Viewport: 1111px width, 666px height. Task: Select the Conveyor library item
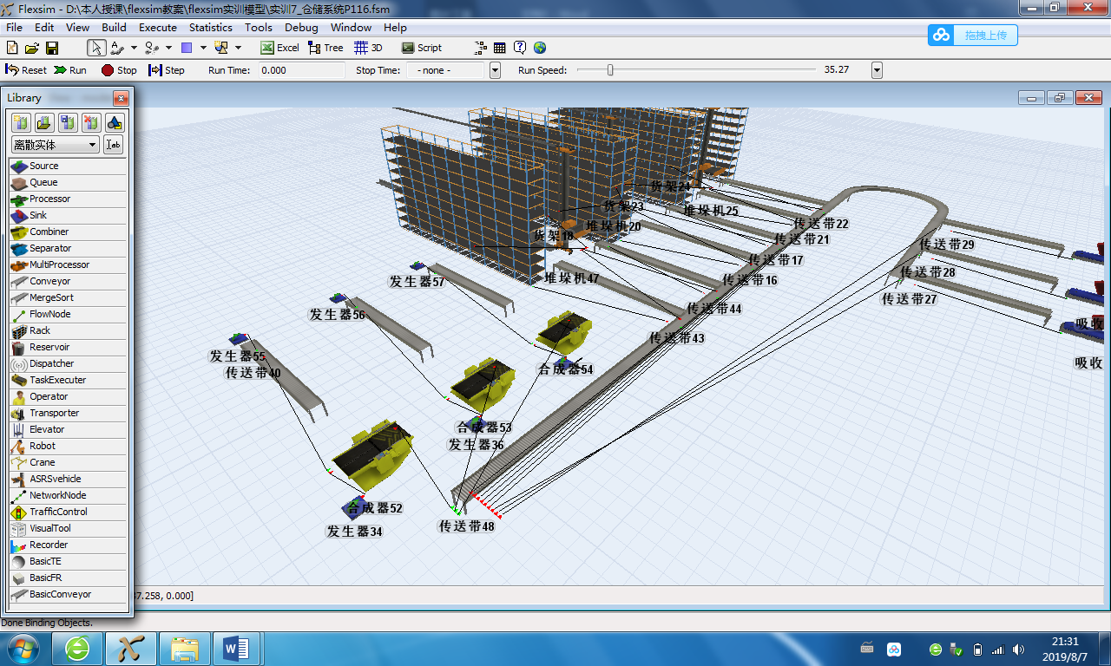[x=49, y=281]
